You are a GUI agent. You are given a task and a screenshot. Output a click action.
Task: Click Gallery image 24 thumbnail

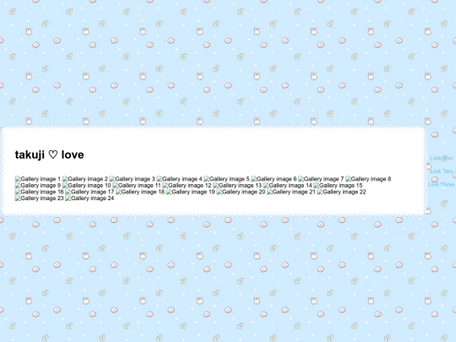point(90,198)
